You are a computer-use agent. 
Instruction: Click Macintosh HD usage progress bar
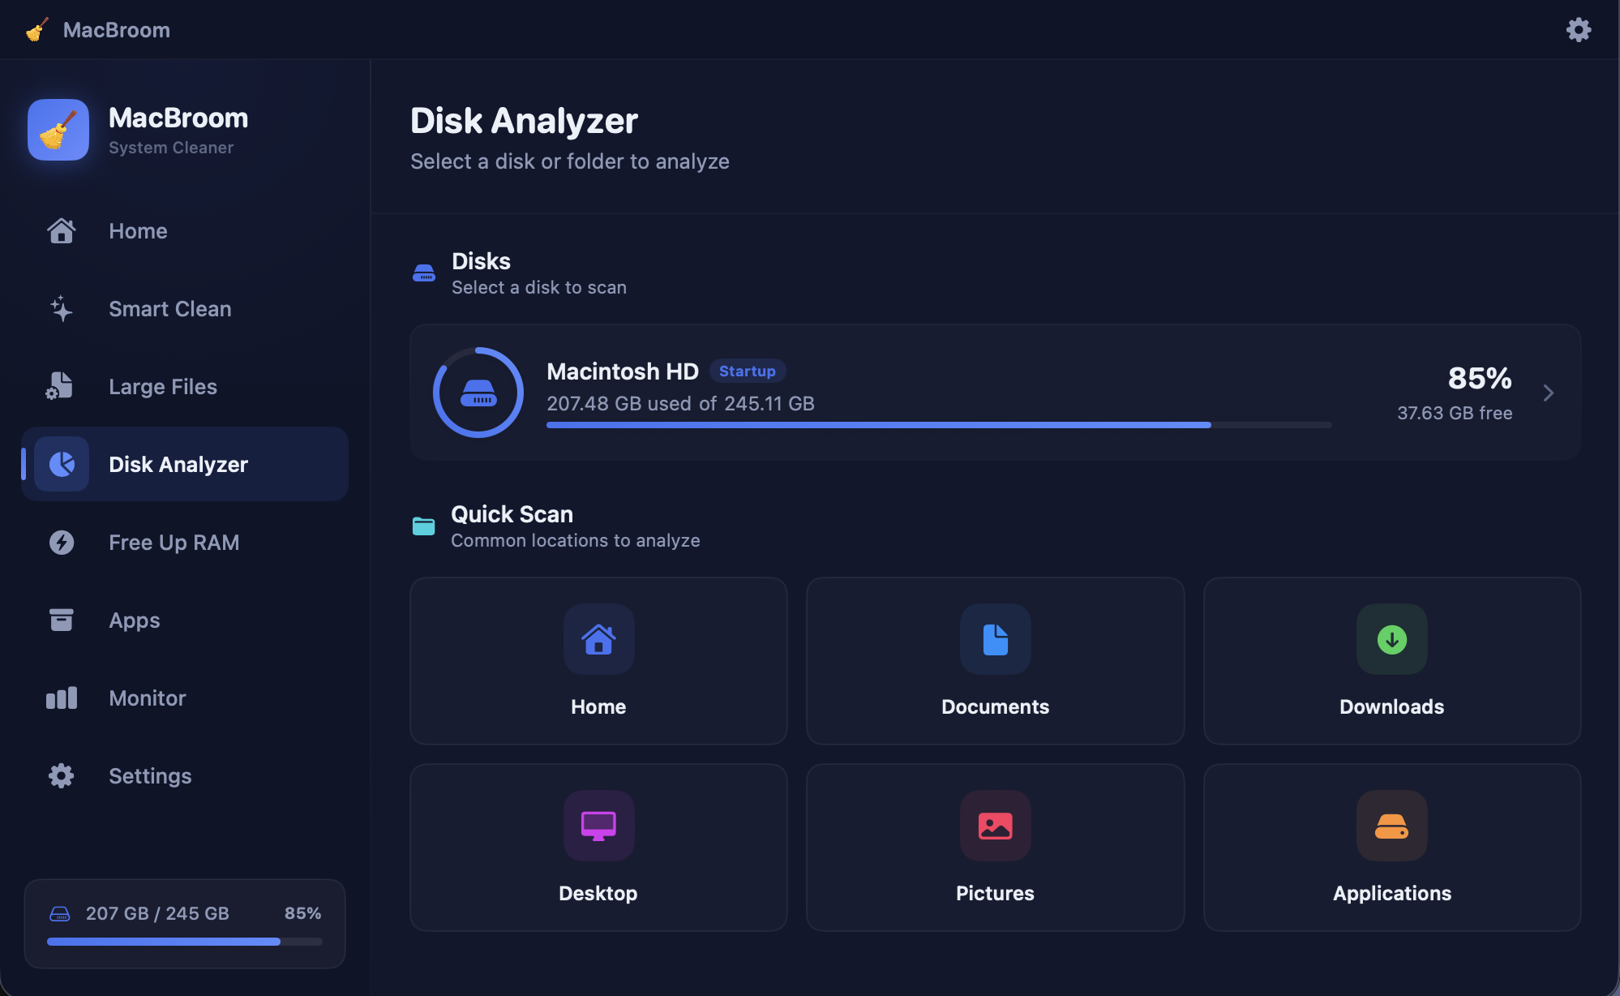tap(939, 425)
